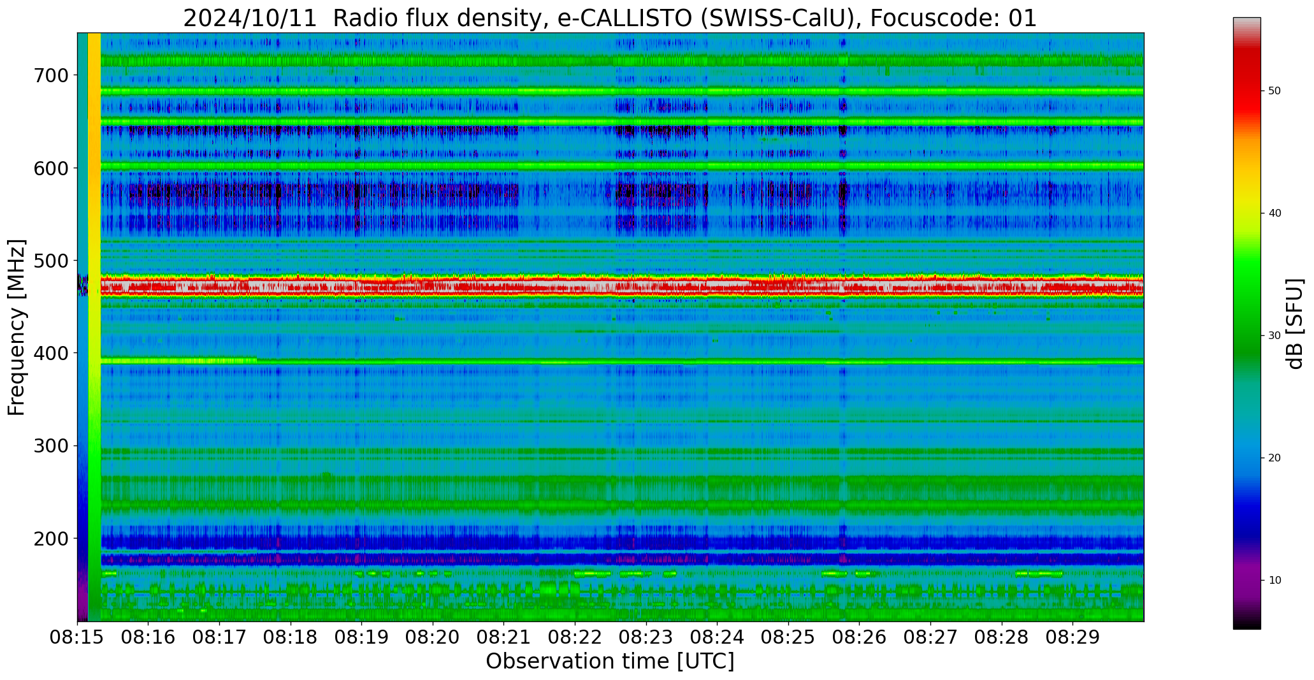1314x680 pixels.
Task: Click the 'dB [SFU]' colorbar label
Action: click(x=1295, y=323)
